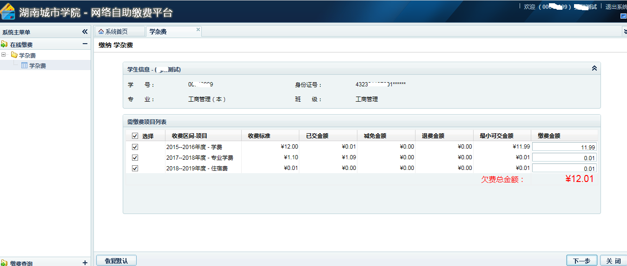Expand the 缴费查询 menu section
The height and width of the screenshot is (266, 627).
[85, 262]
